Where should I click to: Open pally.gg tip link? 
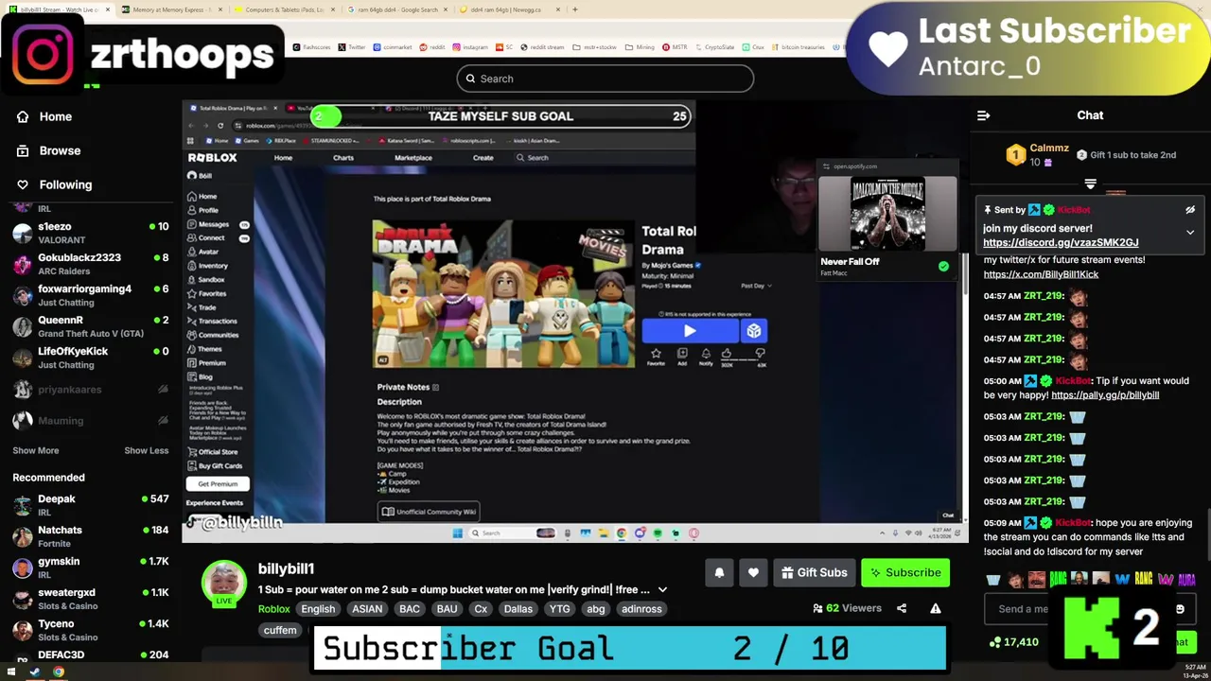[x=1105, y=395]
